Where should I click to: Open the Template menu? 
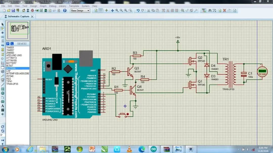click(x=74, y=6)
